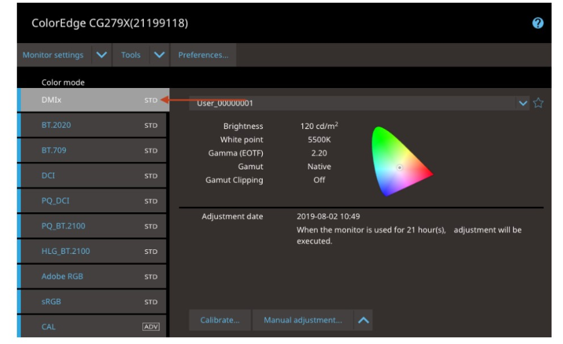
Task: Click the Calibrate button
Action: [220, 320]
